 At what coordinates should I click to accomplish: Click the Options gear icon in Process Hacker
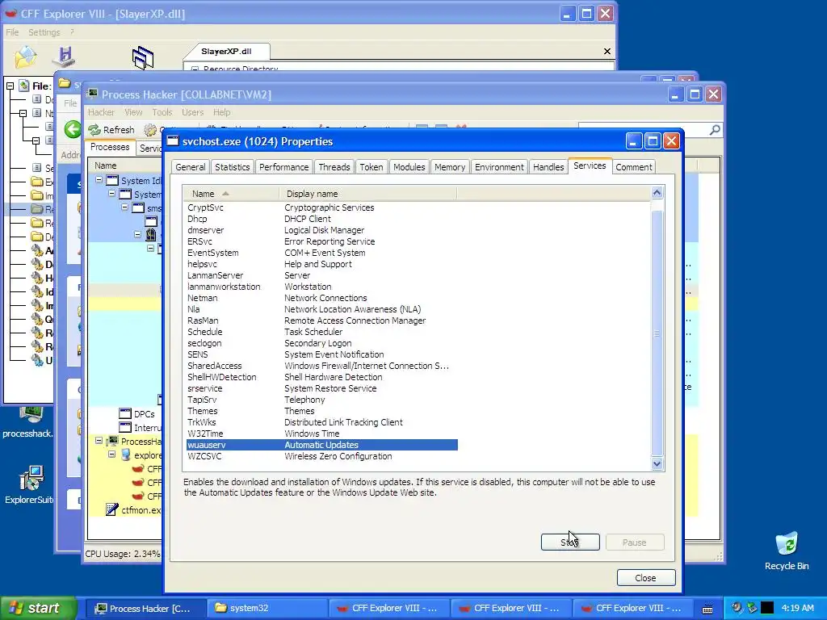pos(150,130)
